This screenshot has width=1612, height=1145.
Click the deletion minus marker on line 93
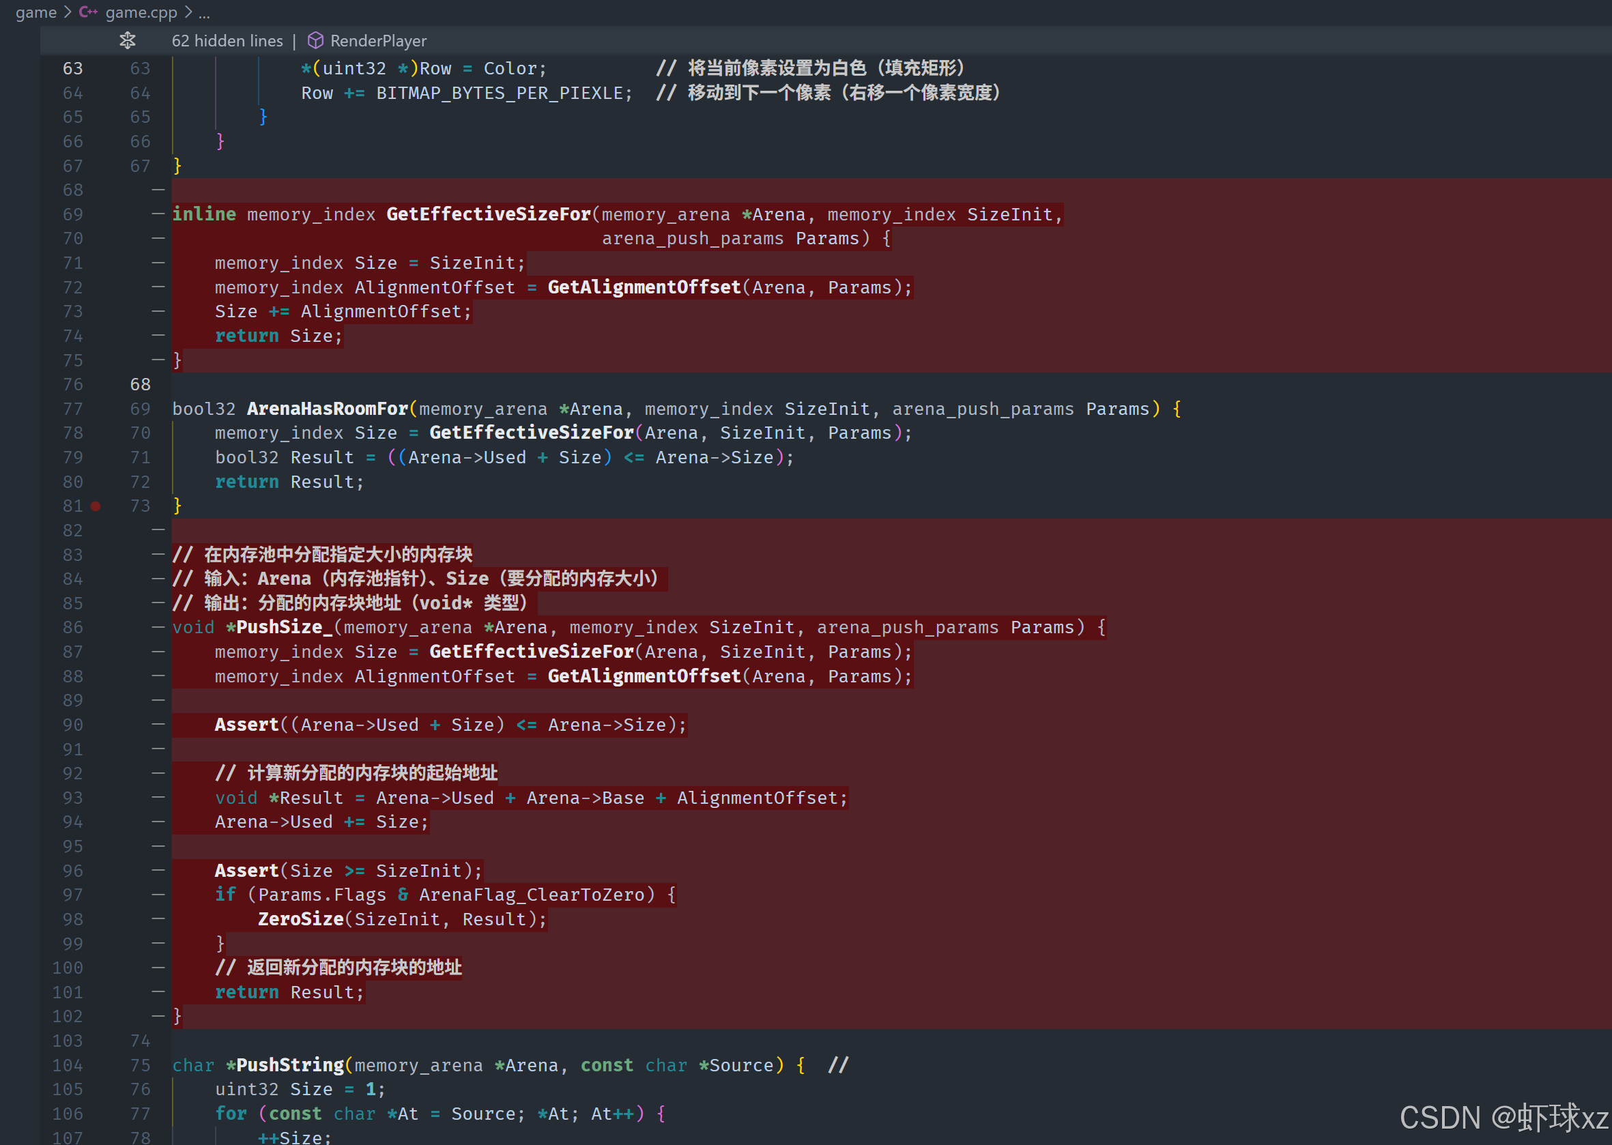click(158, 798)
